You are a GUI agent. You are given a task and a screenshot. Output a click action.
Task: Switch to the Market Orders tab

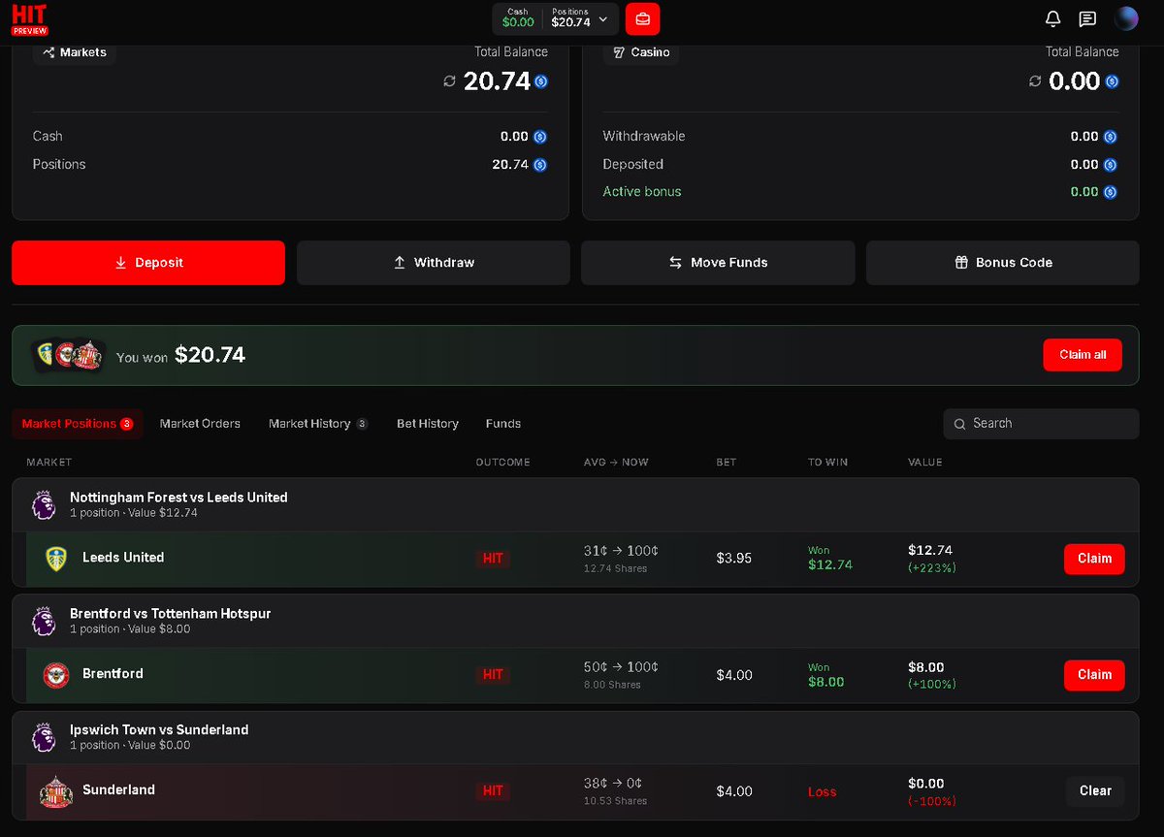pyautogui.click(x=200, y=424)
